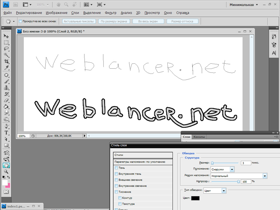Enable the Контур sub-option

coord(120,198)
